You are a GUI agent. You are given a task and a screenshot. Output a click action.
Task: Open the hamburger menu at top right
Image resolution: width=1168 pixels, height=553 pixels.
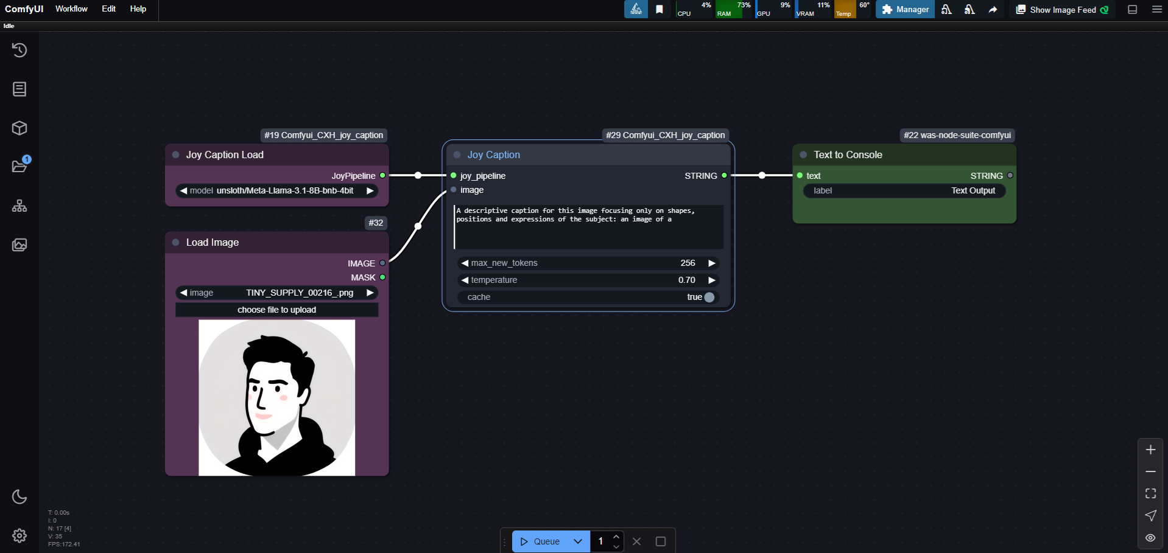[1157, 9]
